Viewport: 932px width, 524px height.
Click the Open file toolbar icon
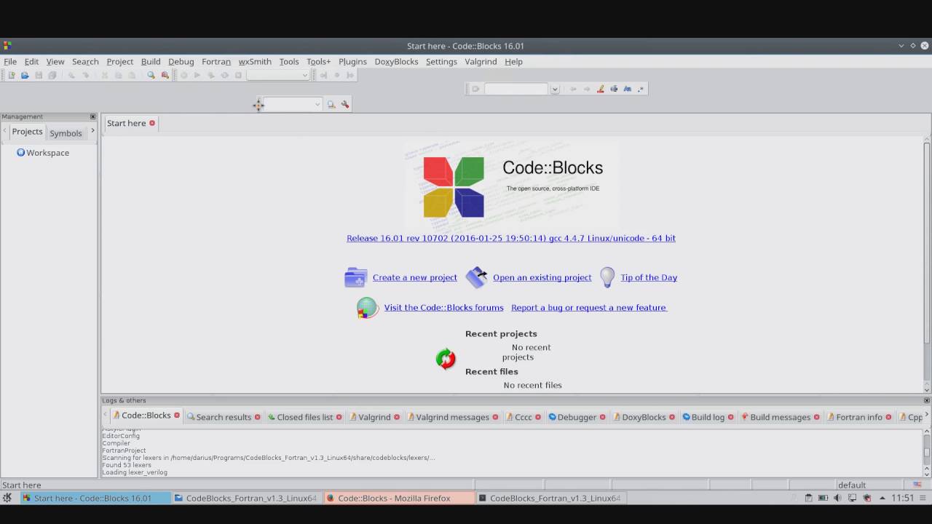click(25, 75)
